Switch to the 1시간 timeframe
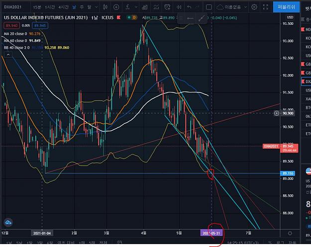 pyautogui.click(x=50, y=7)
